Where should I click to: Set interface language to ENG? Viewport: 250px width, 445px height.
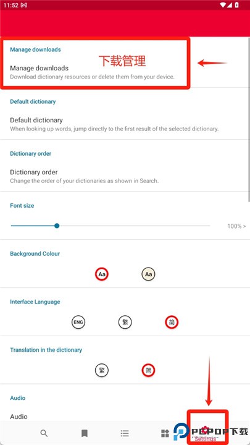coord(78,322)
